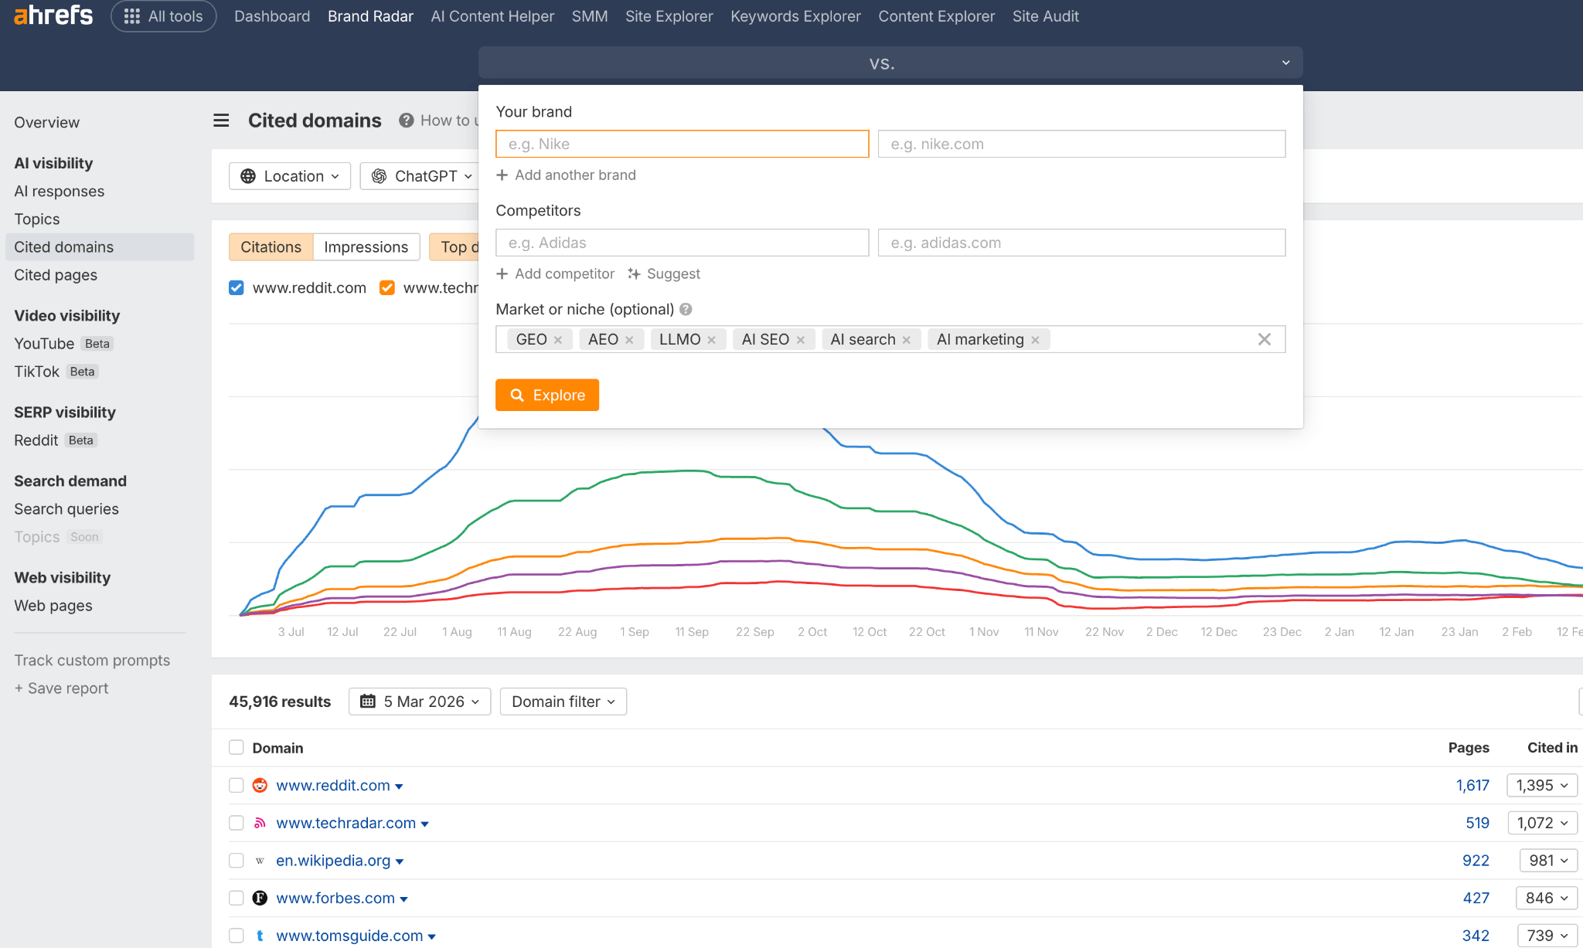Click the Forbes favicon in the domain list

coord(260,898)
